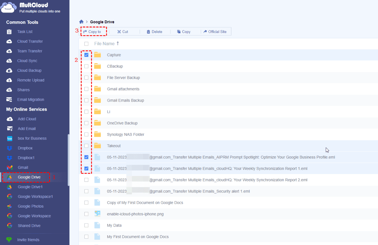Screen dimensions: 378x245
Task: Uncheck the AIPRM Prompt Spotlight eml checkbox
Action: (86, 157)
